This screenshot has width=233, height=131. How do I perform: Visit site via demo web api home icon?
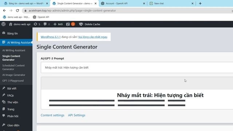20,24
